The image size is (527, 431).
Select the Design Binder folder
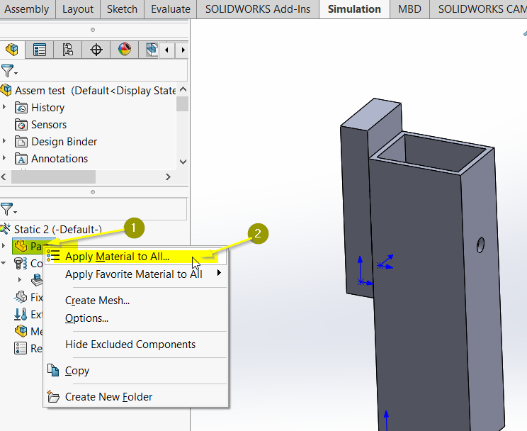click(x=56, y=142)
